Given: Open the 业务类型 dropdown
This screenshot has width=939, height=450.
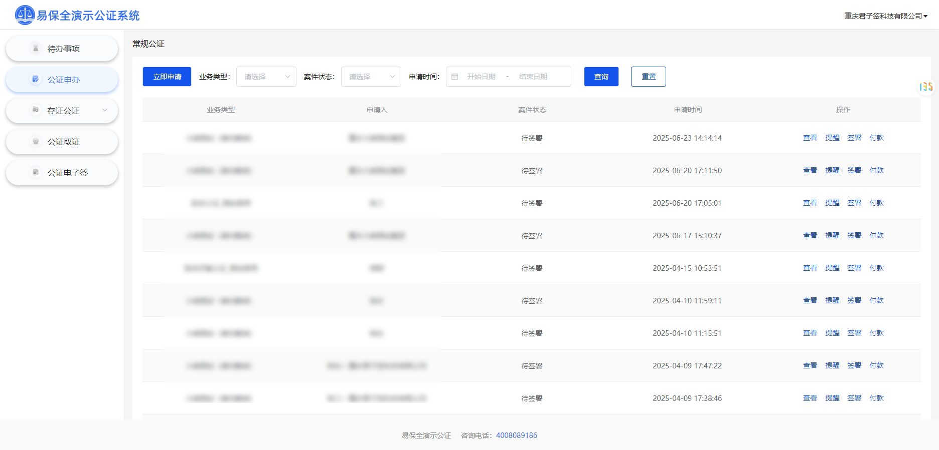Looking at the screenshot, I should tap(266, 77).
